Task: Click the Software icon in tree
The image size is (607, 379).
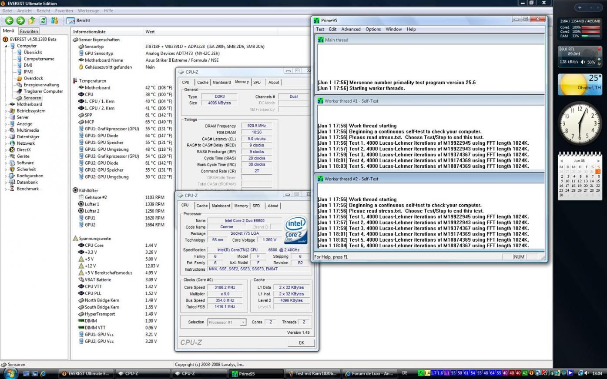Action: pos(13,163)
